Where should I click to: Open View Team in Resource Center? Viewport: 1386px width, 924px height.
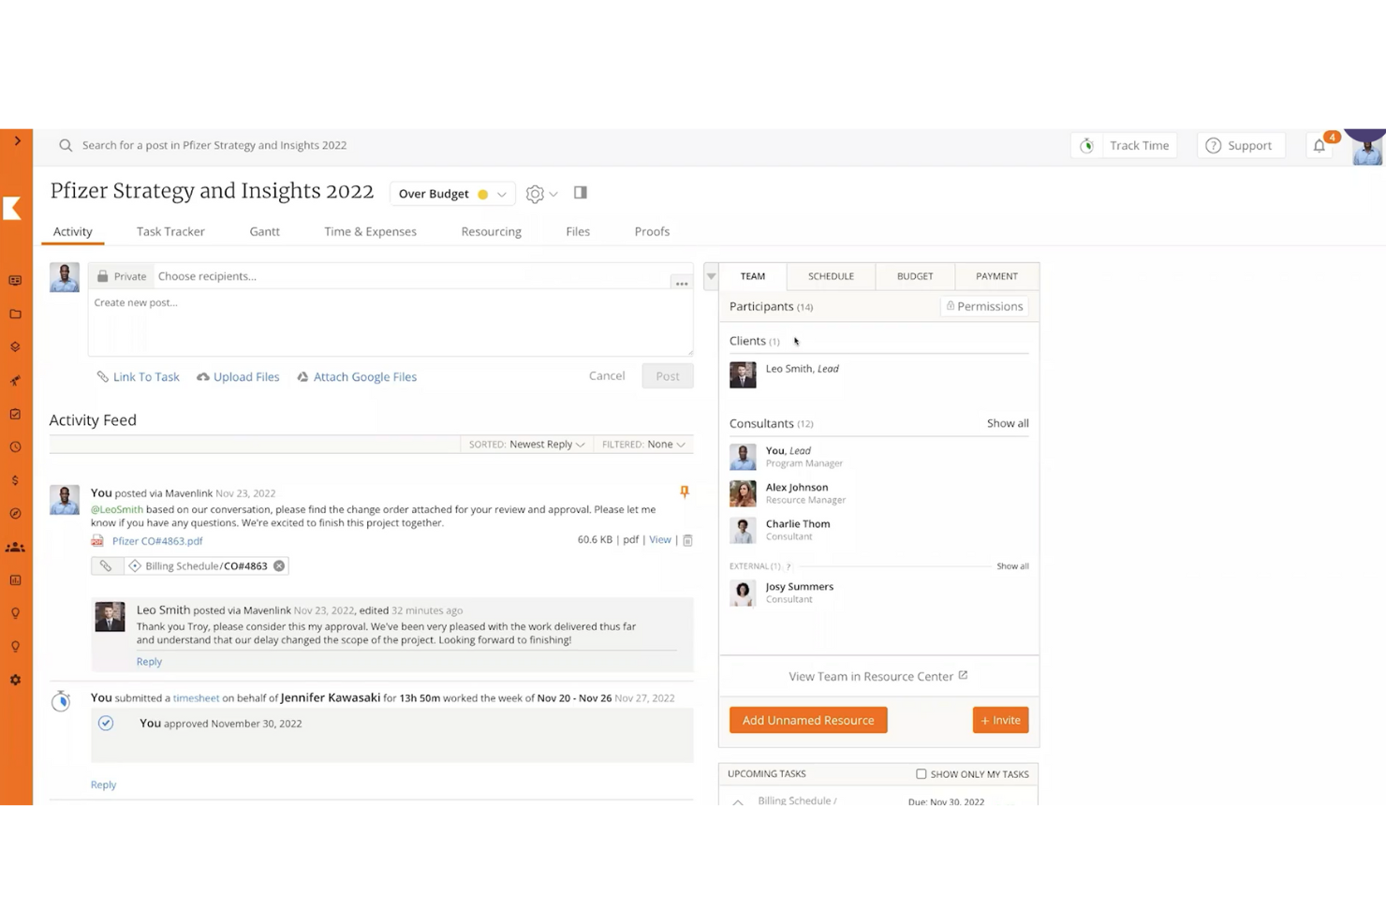click(x=878, y=676)
